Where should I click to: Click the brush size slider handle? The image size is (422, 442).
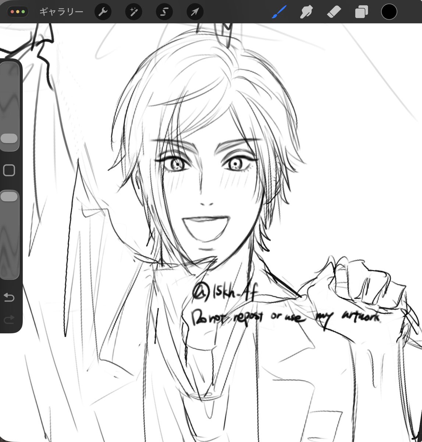(9, 138)
